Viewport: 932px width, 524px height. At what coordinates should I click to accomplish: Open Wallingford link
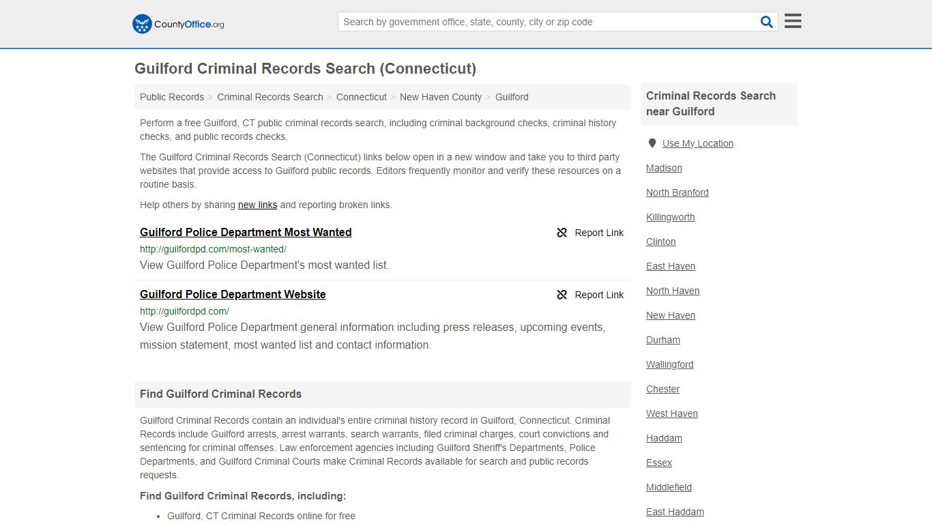670,364
